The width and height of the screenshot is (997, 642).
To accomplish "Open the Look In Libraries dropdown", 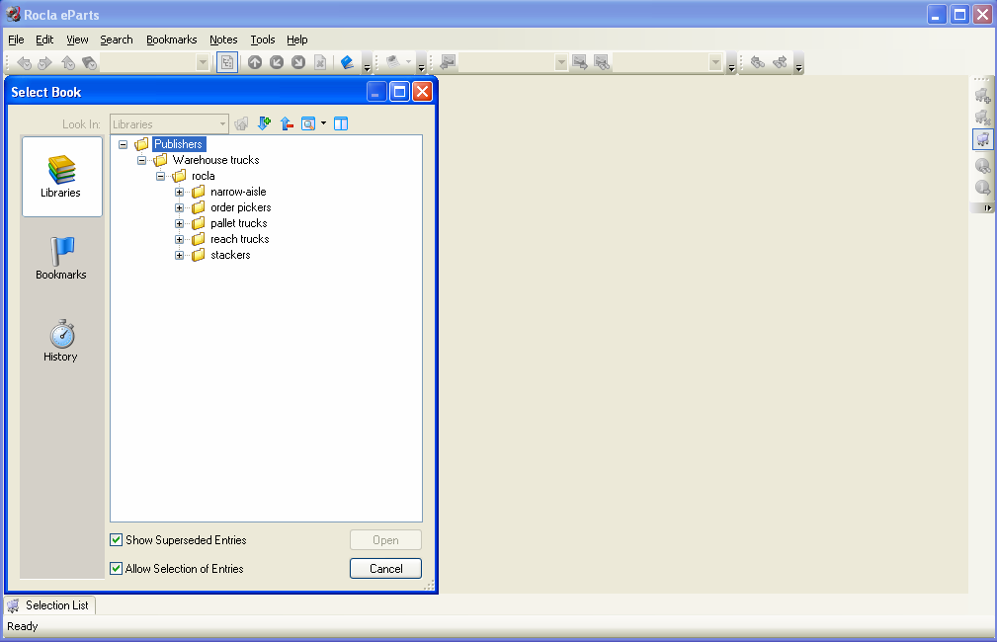I will [222, 123].
